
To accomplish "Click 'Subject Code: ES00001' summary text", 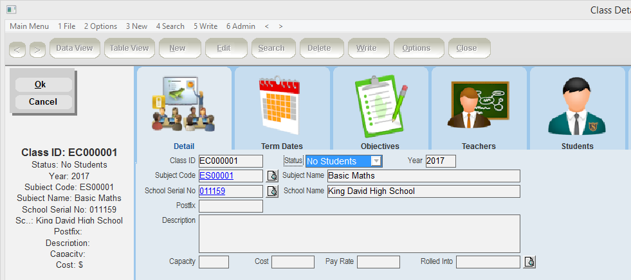I will click(69, 188).
